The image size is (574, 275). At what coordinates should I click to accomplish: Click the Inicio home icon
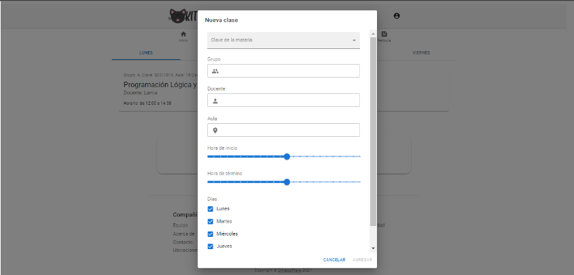pos(183,34)
